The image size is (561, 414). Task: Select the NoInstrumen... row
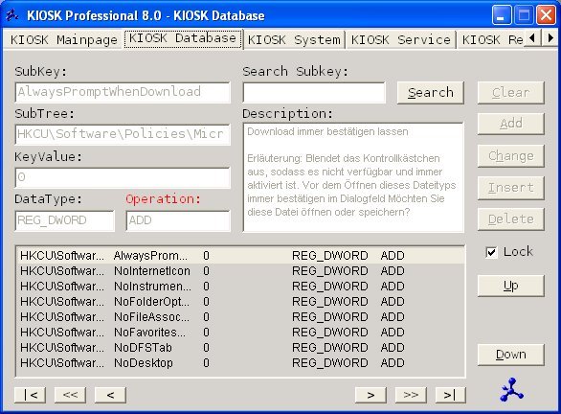pos(241,287)
